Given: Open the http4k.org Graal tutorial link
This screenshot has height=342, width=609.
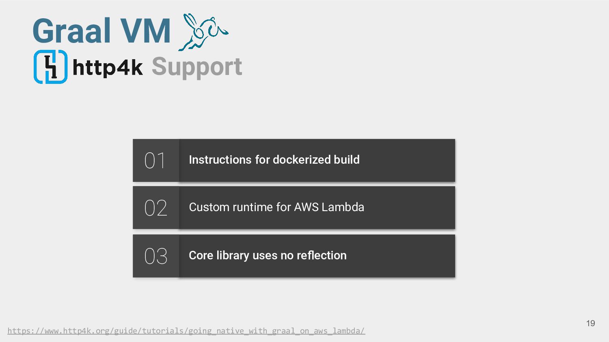Looking at the screenshot, I should click(x=186, y=331).
